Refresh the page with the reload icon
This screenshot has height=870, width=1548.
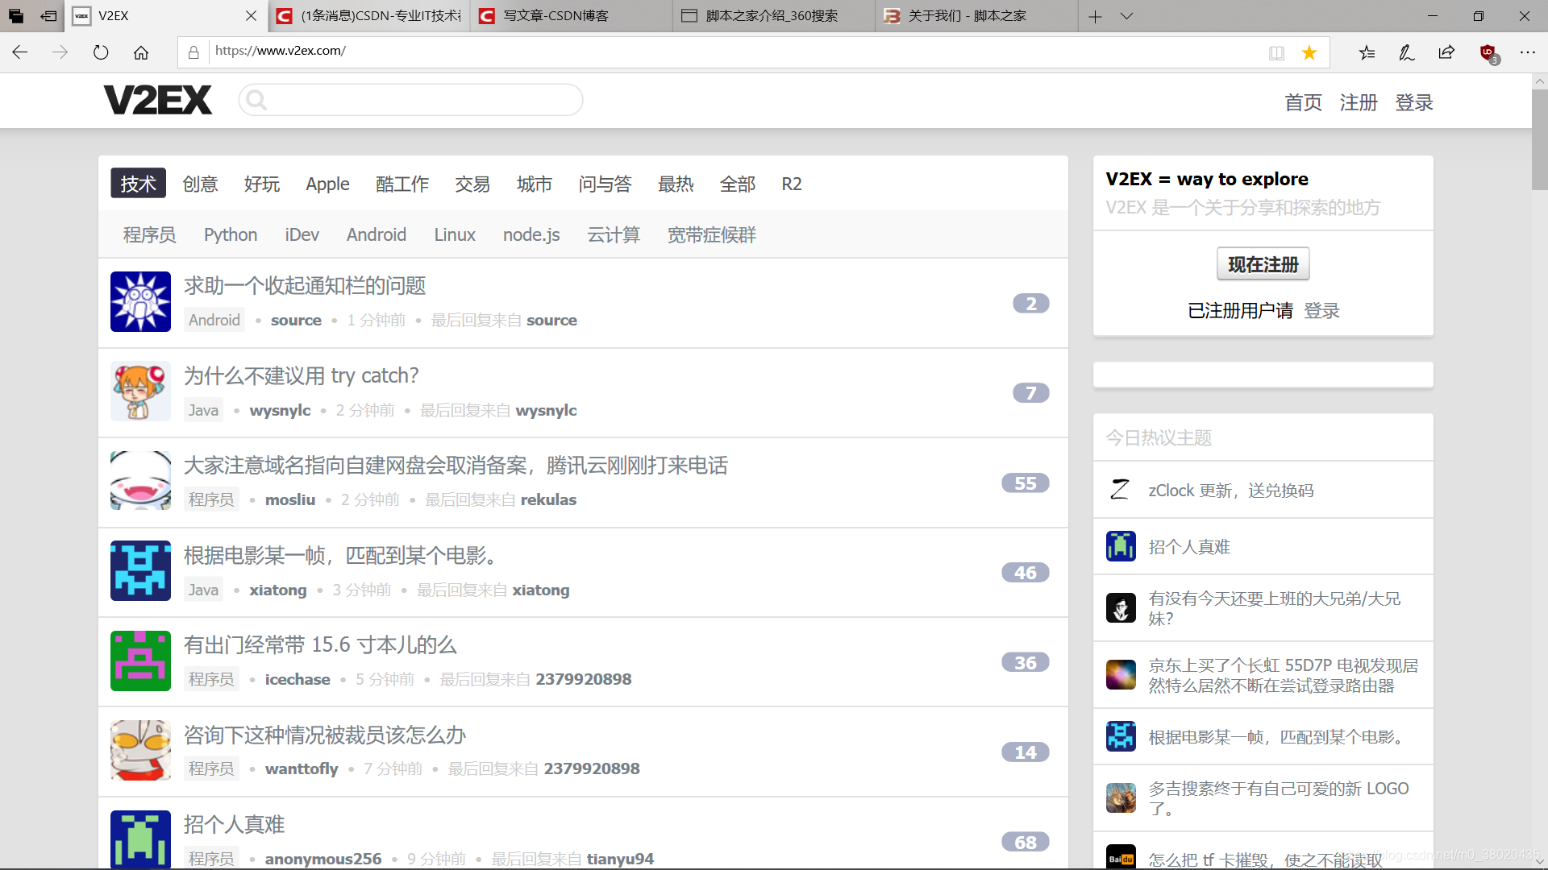[100, 52]
